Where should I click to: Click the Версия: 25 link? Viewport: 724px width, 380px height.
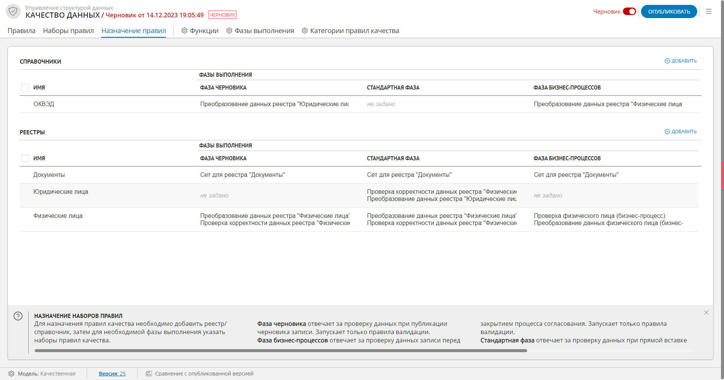[112, 374]
